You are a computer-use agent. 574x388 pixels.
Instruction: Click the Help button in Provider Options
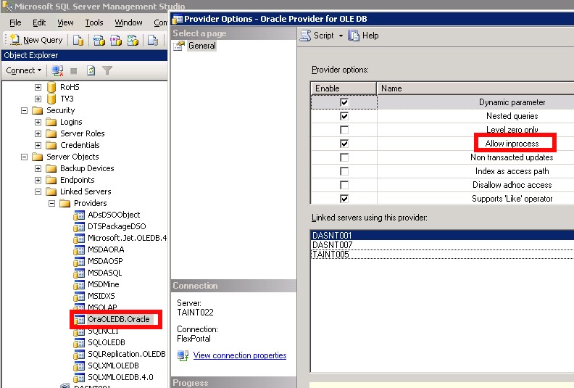click(x=364, y=36)
